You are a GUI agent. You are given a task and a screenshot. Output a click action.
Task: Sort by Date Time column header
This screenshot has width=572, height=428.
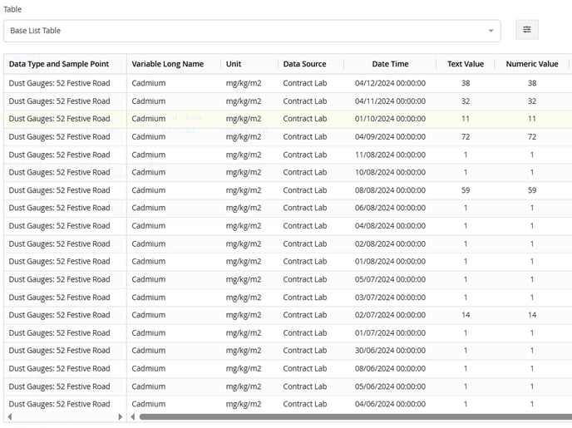coord(390,64)
